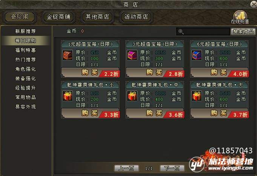Focus the product search input field
The width and height of the screenshot is (257, 176).
(203, 31)
